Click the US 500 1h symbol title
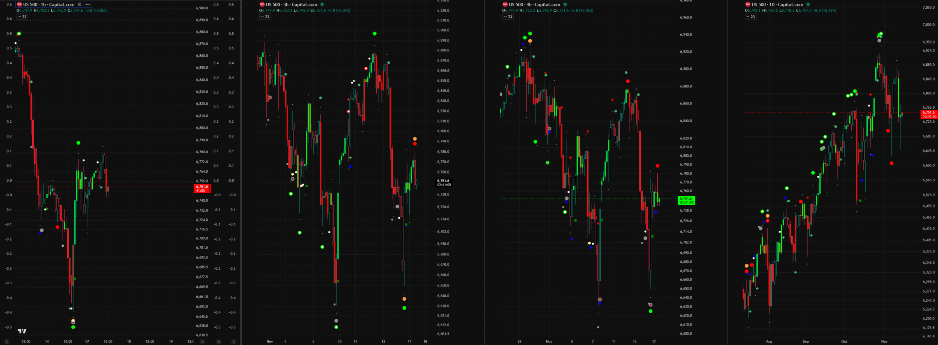Screen dimensions: 938x345 (49, 4)
